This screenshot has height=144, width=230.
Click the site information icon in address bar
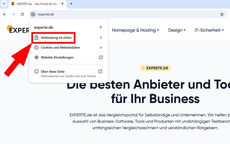(33, 14)
